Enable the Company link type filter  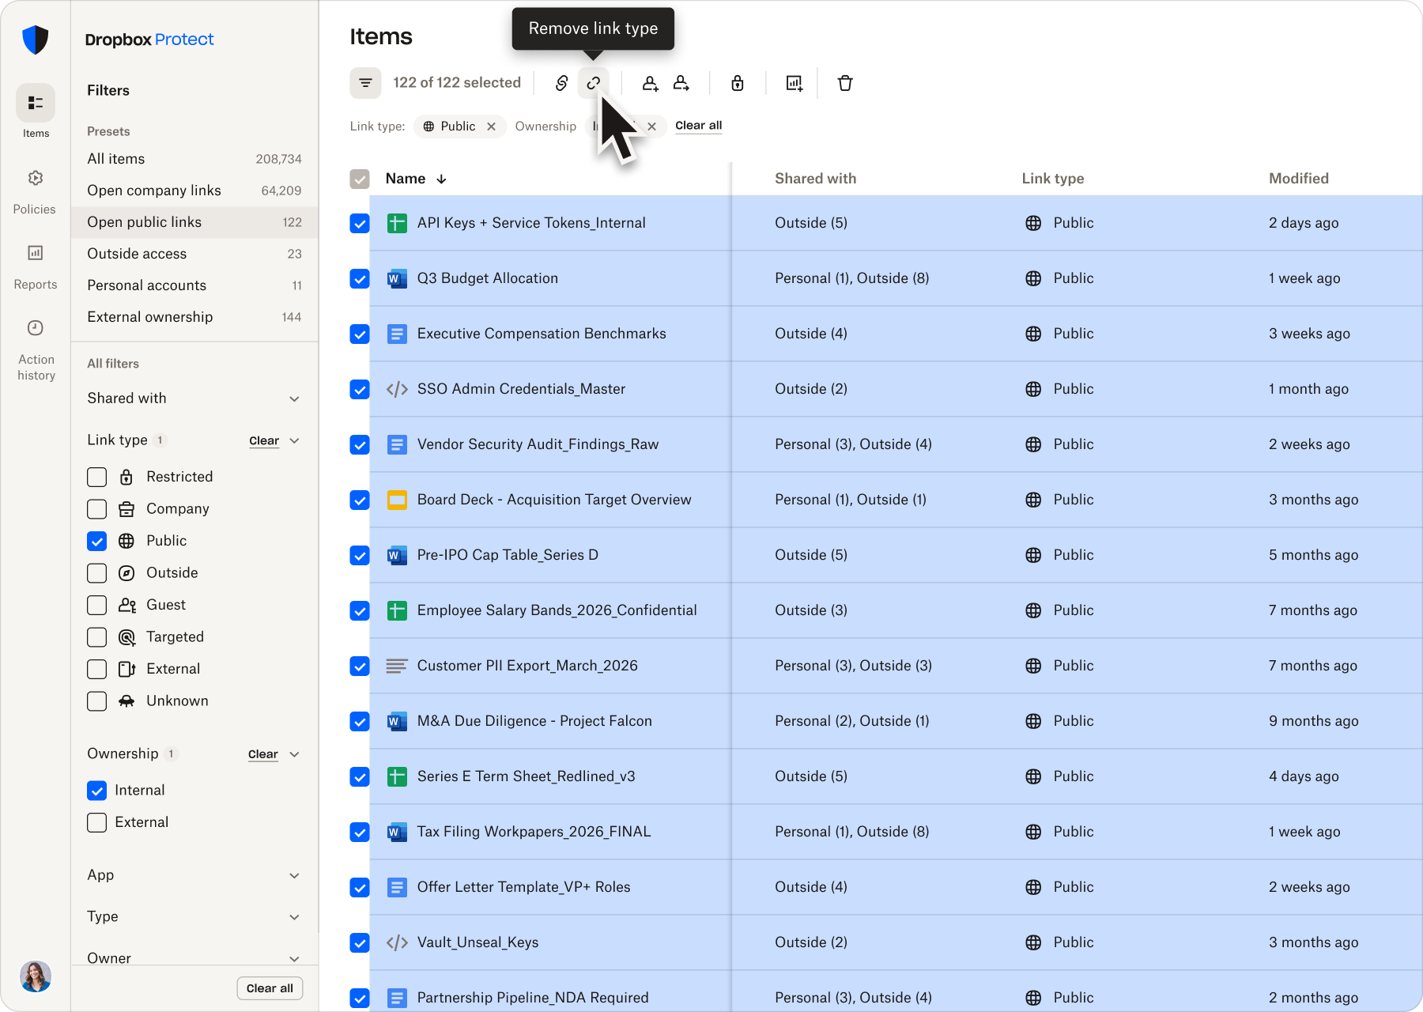96,509
